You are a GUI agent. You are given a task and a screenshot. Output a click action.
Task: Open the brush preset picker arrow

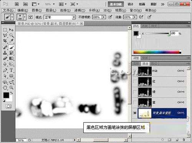point(25,17)
